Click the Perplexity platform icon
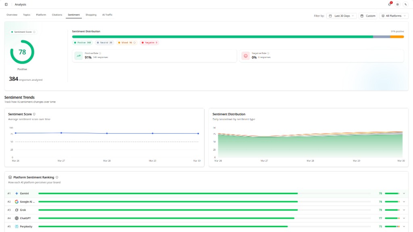 [17, 226]
